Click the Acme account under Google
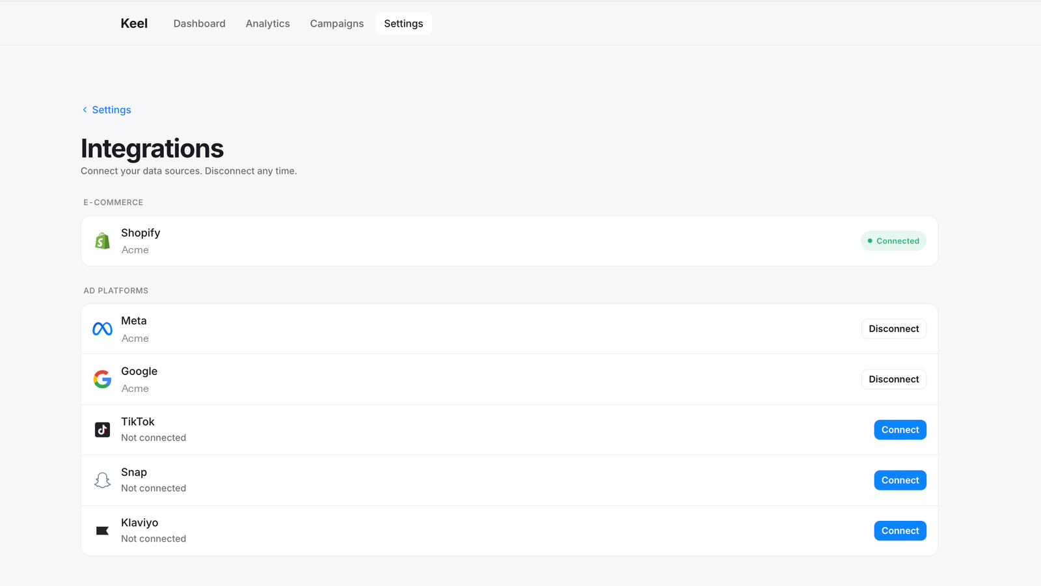The image size is (1041, 586). (135, 389)
